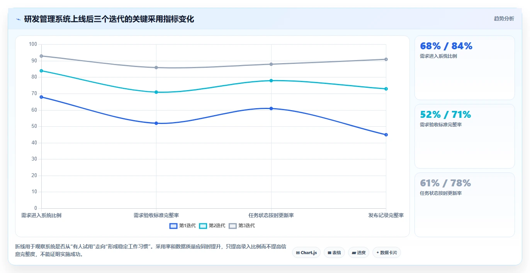Click the card caption 任务状态按时更新率

click(441, 193)
